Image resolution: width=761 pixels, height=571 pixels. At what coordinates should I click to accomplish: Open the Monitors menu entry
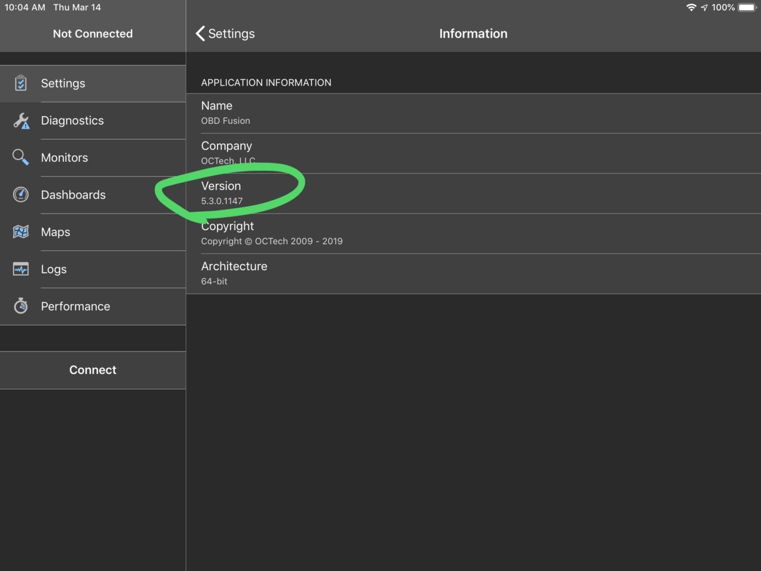point(93,158)
